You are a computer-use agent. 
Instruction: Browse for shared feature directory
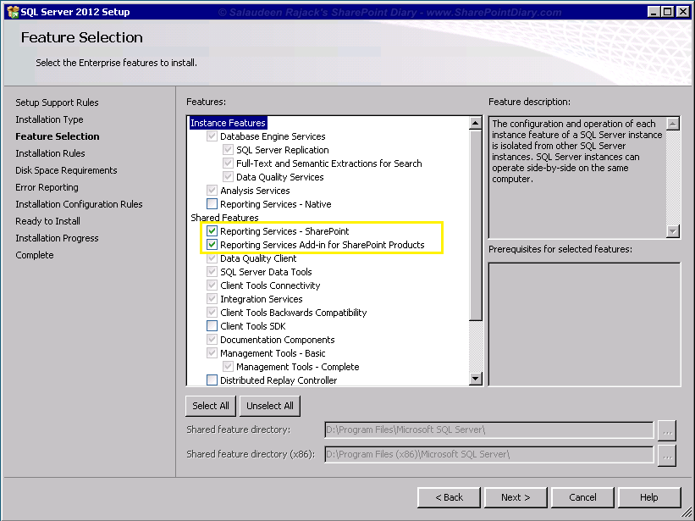coord(667,430)
